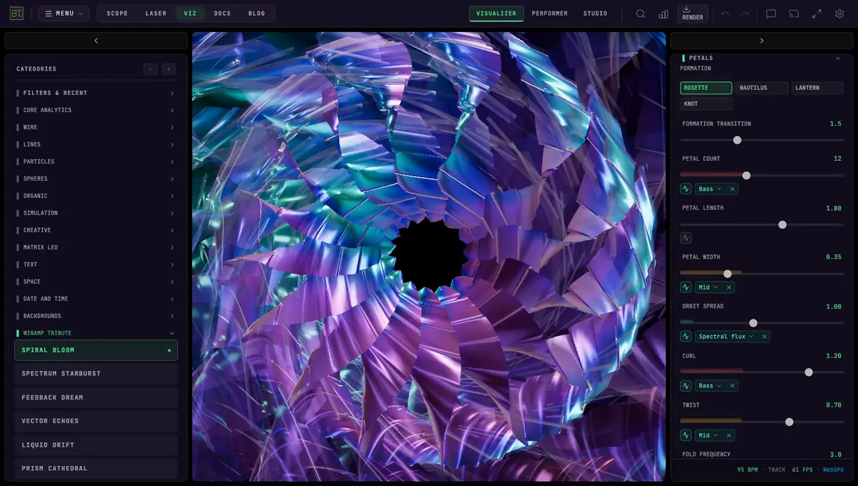Open the Scope tab

coord(117,14)
